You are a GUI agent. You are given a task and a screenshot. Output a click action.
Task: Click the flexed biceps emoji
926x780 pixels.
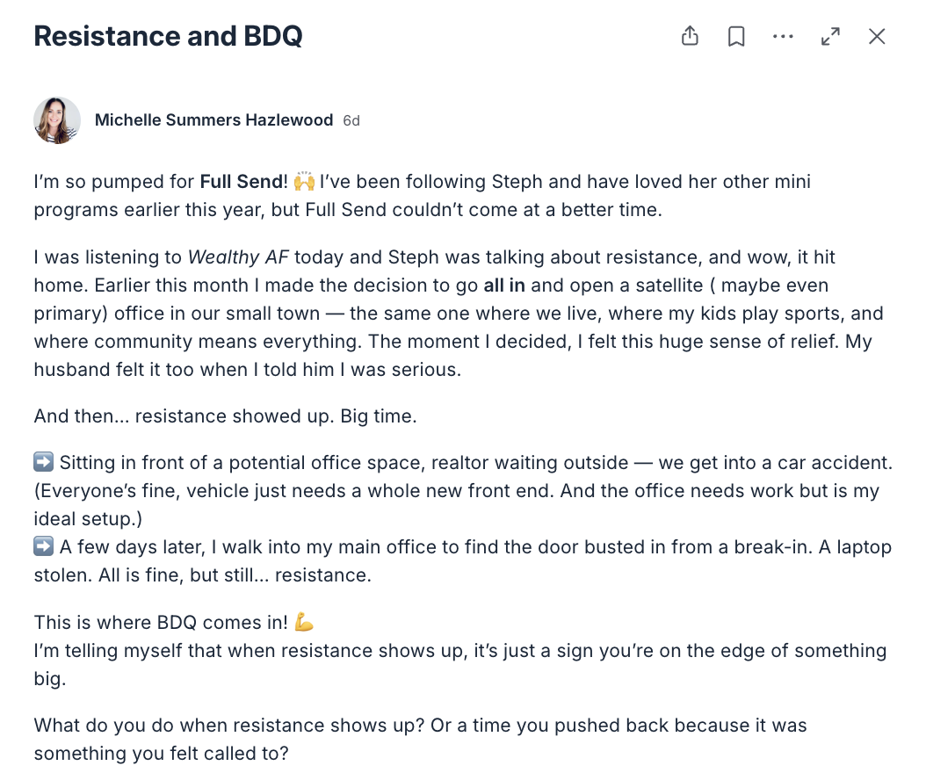[x=304, y=623]
